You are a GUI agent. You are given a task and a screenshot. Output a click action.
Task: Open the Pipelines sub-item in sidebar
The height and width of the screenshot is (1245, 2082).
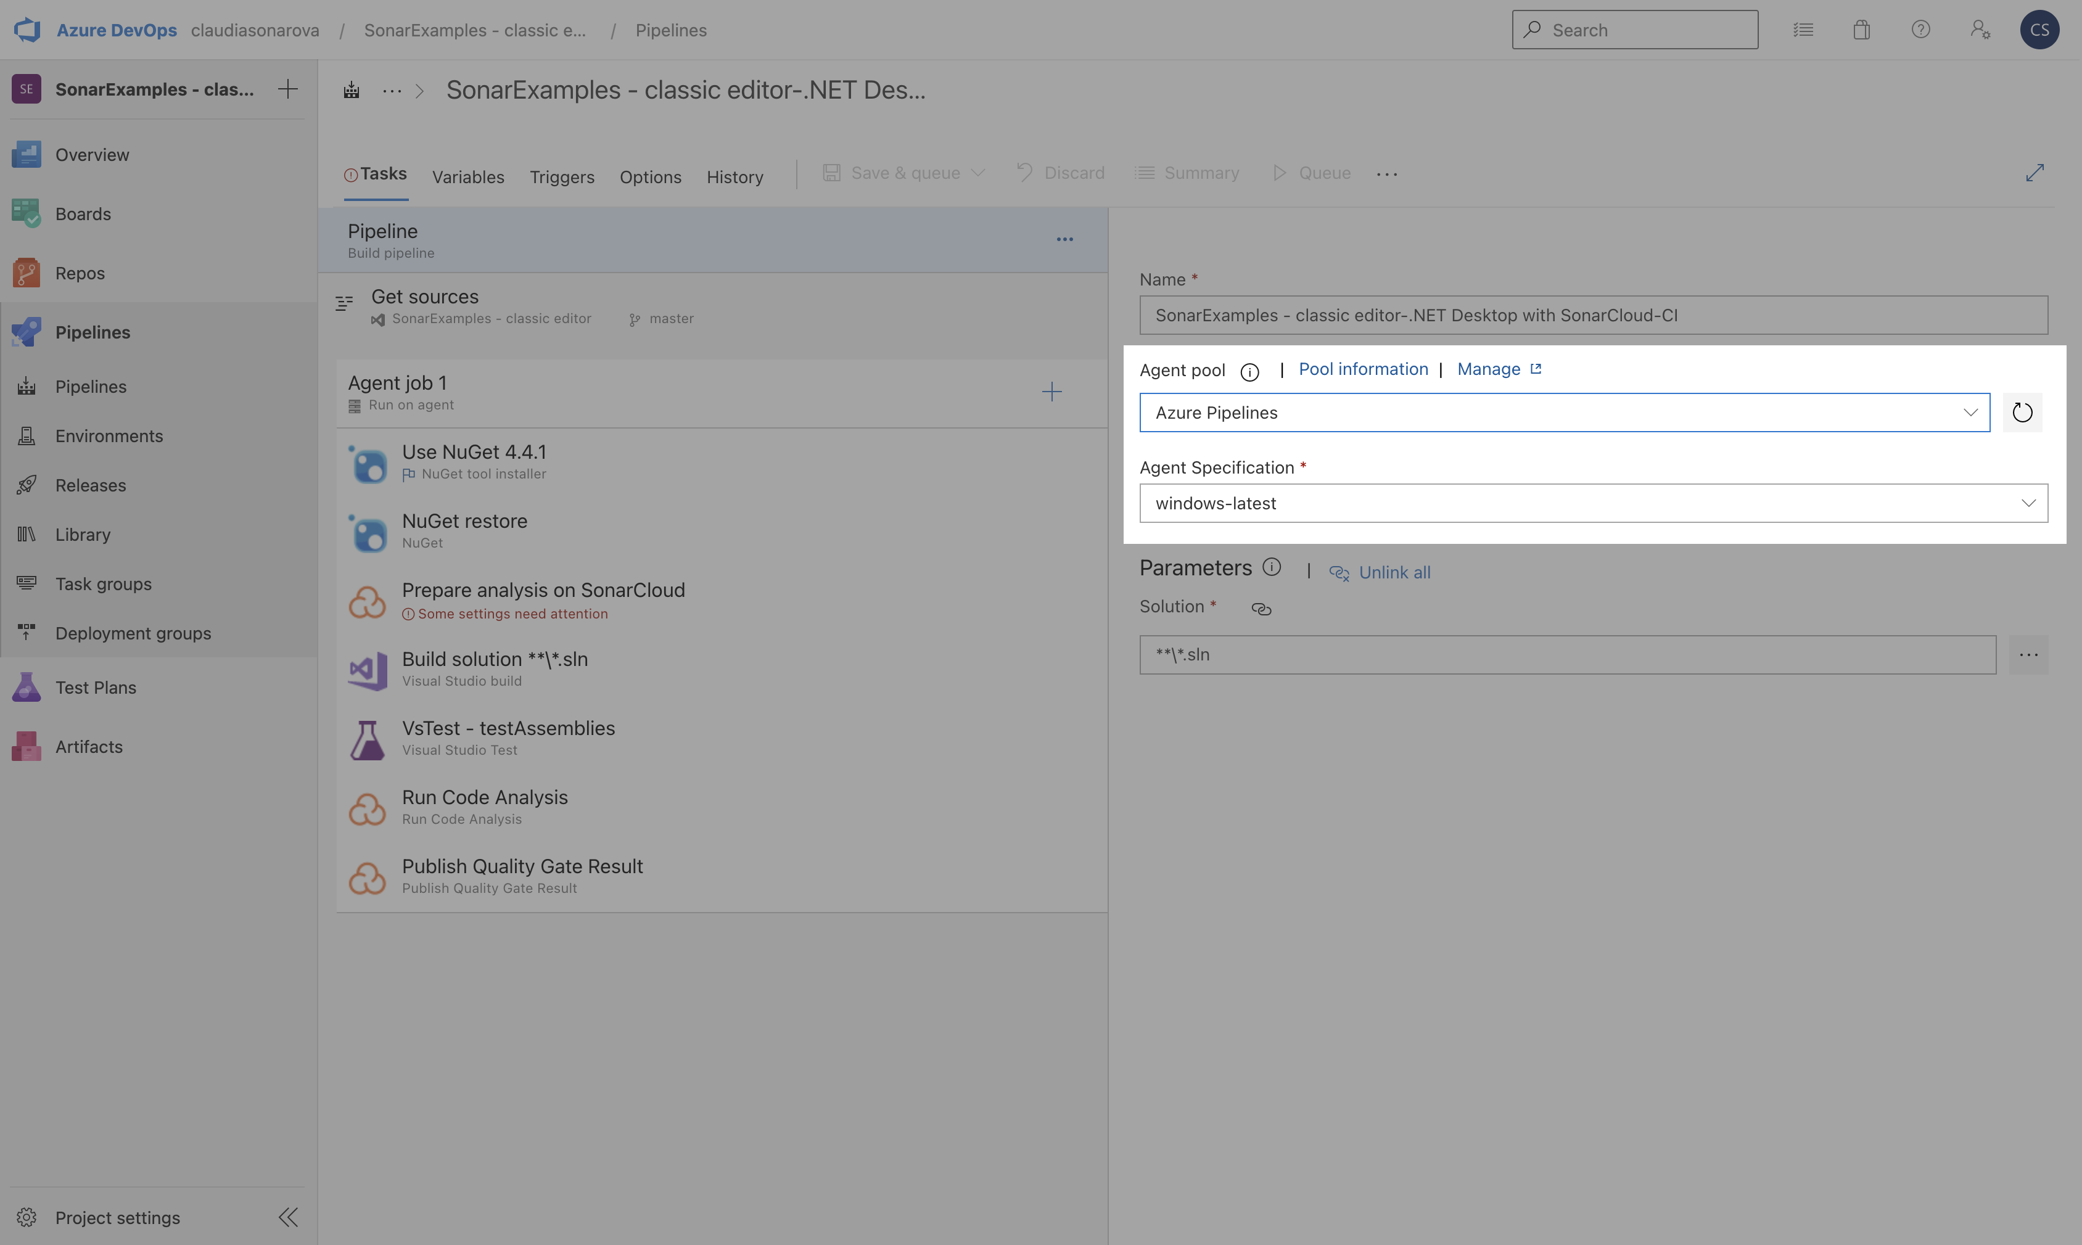coord(158,386)
